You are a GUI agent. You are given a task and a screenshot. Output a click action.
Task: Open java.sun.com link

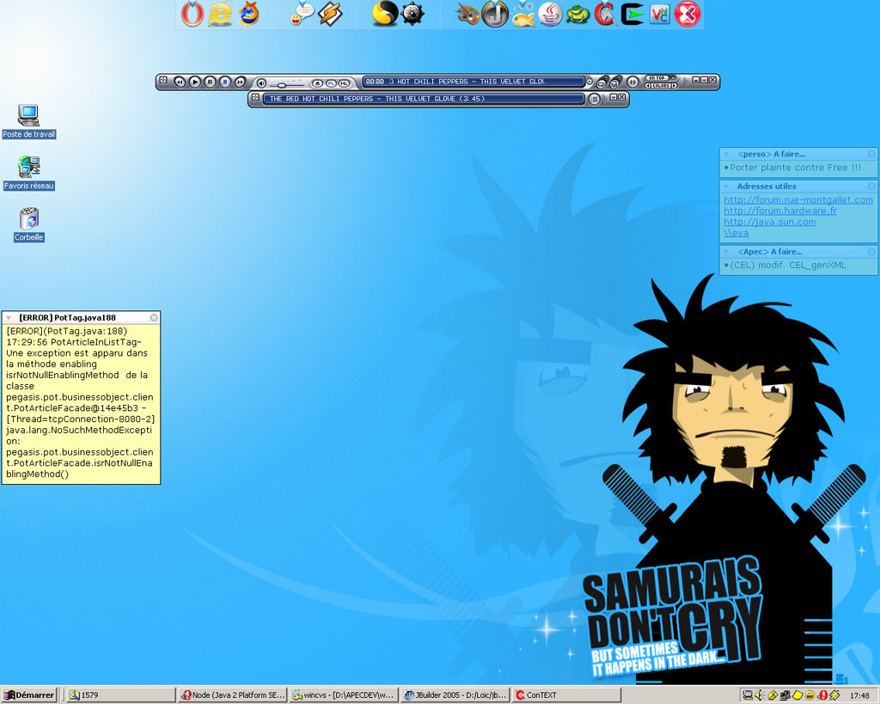click(769, 222)
